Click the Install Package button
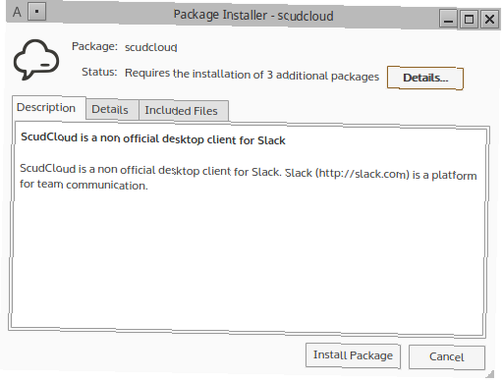The height and width of the screenshot is (380, 502). 353,355
